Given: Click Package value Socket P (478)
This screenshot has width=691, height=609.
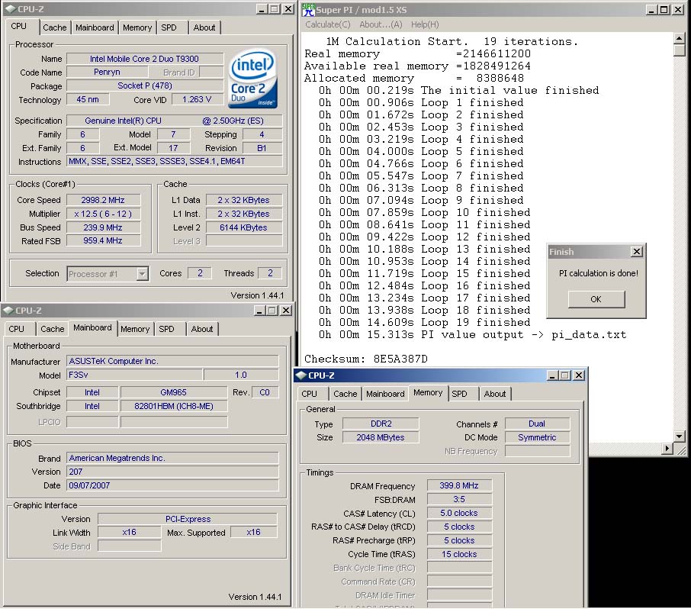Looking at the screenshot, I should click(x=145, y=85).
